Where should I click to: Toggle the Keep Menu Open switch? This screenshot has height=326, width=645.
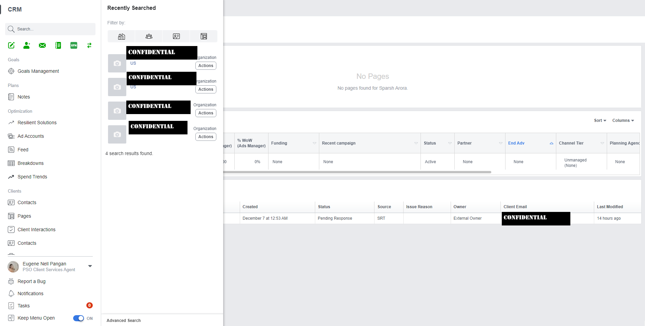click(79, 318)
